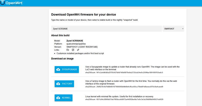The width and height of the screenshot is (202, 106).
Task: Download the FACTORY image
Action: [64, 84]
